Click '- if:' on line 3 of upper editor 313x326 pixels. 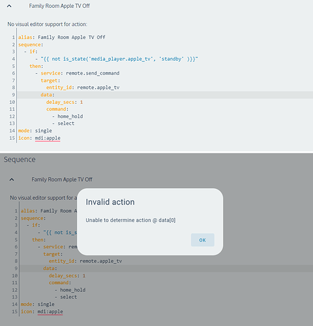(31, 52)
